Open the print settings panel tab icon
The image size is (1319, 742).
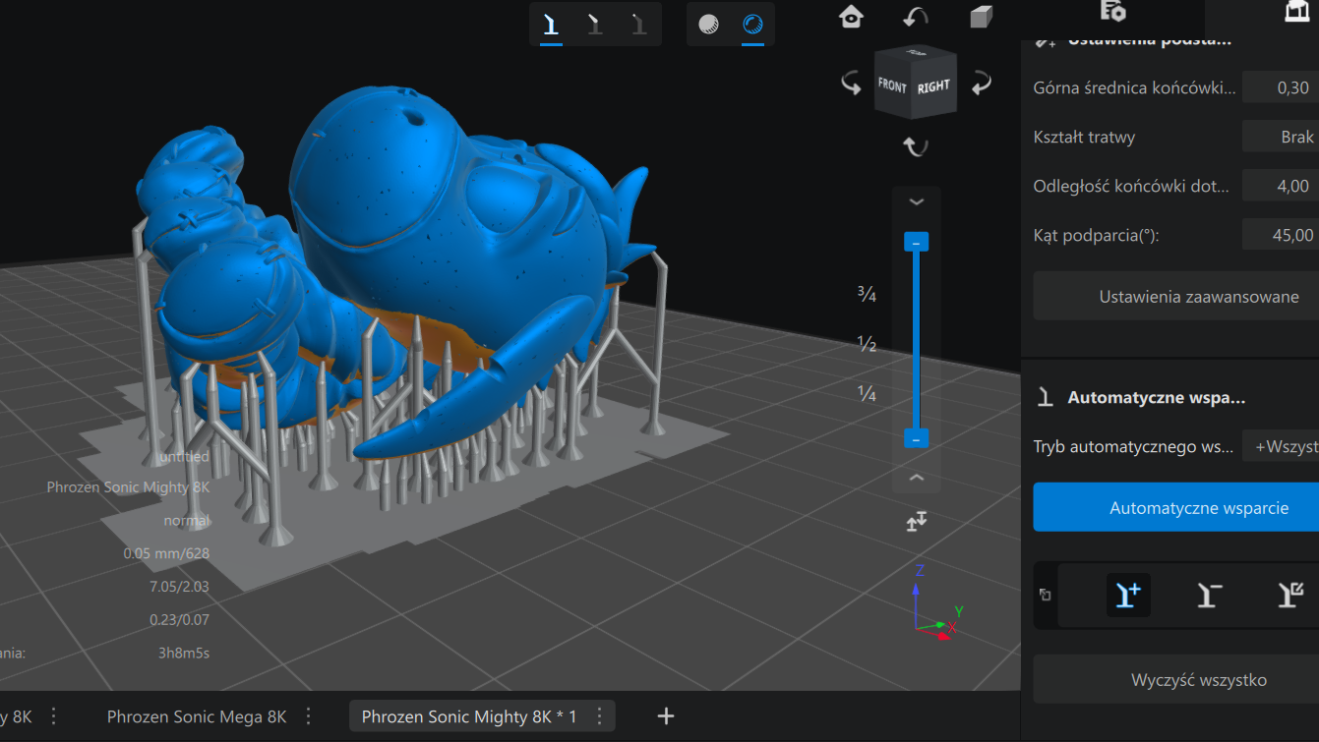pos(1112,12)
